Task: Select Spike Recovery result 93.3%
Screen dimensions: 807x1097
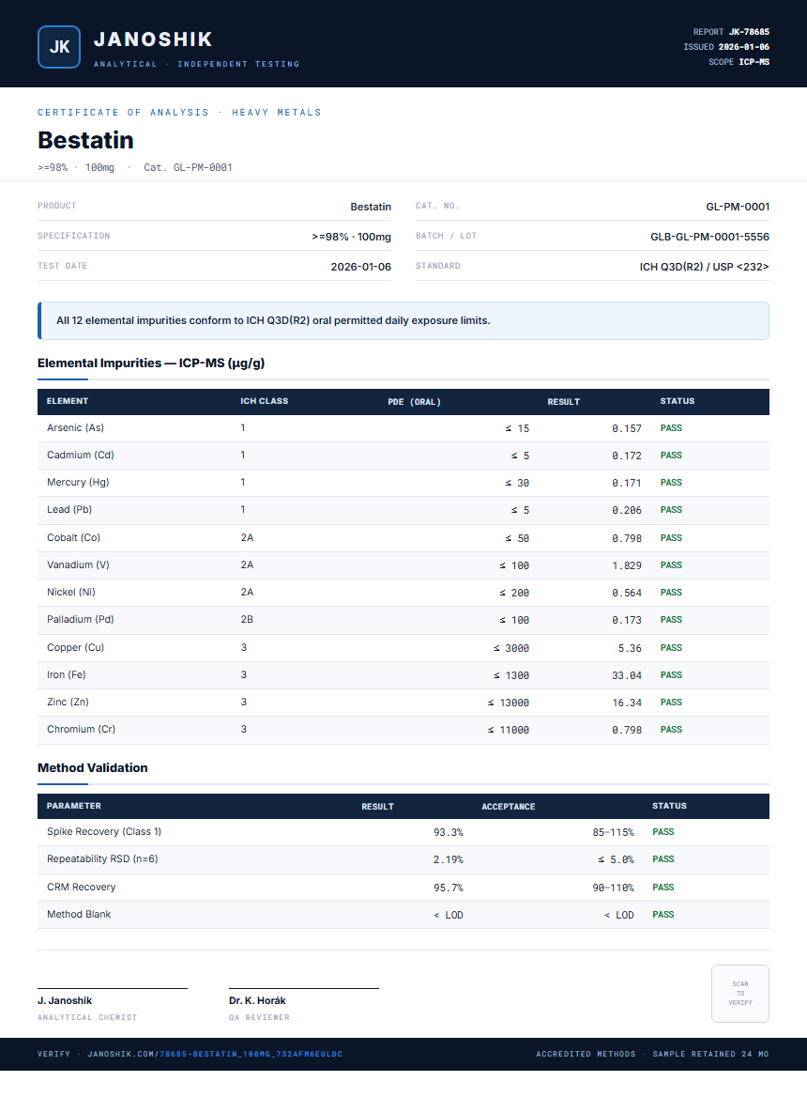Action: [x=448, y=832]
